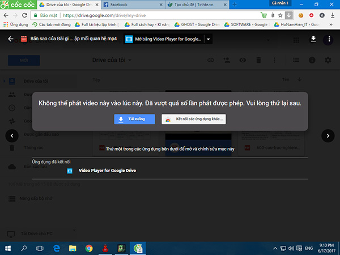Go to the next file with right arrow
The height and width of the screenshot is (255, 340).
pyautogui.click(x=328, y=135)
